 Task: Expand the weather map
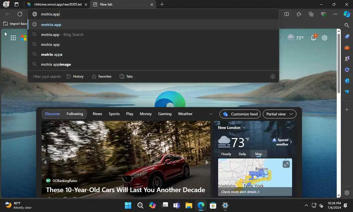tap(286, 165)
